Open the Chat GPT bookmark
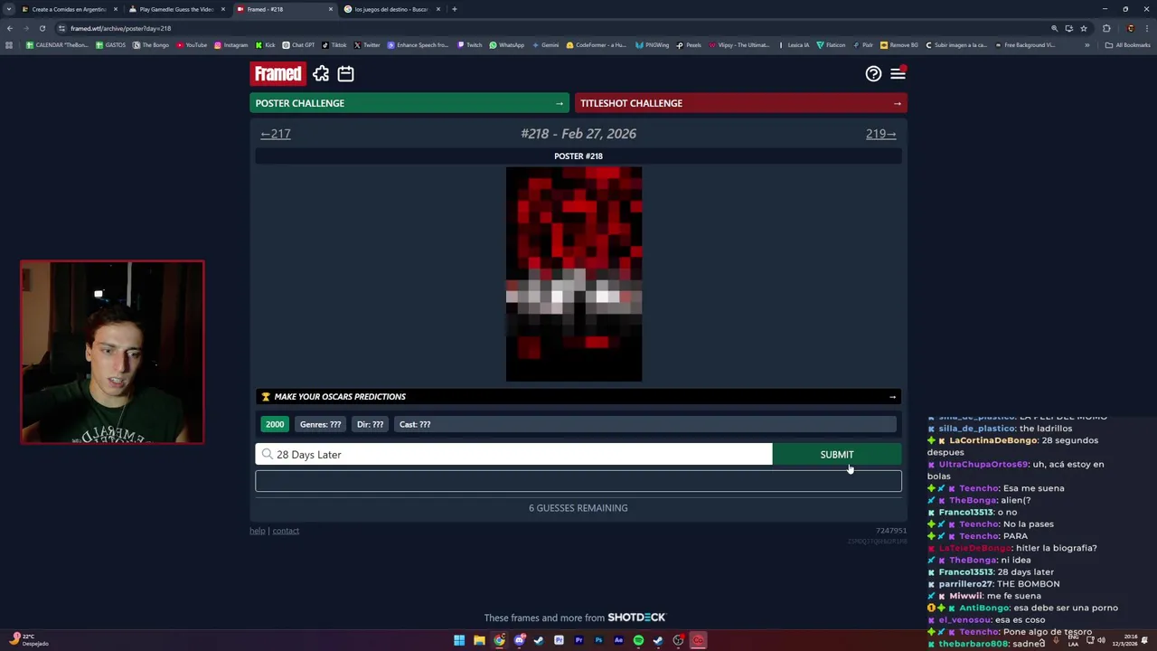The width and height of the screenshot is (1157, 651). (299, 45)
